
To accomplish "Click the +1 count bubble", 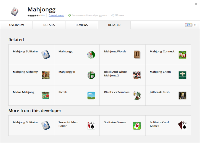I will [x=195, y=25].
